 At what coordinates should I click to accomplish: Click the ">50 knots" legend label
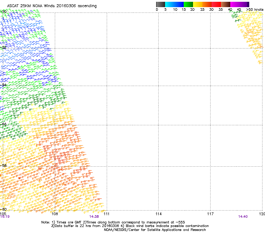pos(255,10)
